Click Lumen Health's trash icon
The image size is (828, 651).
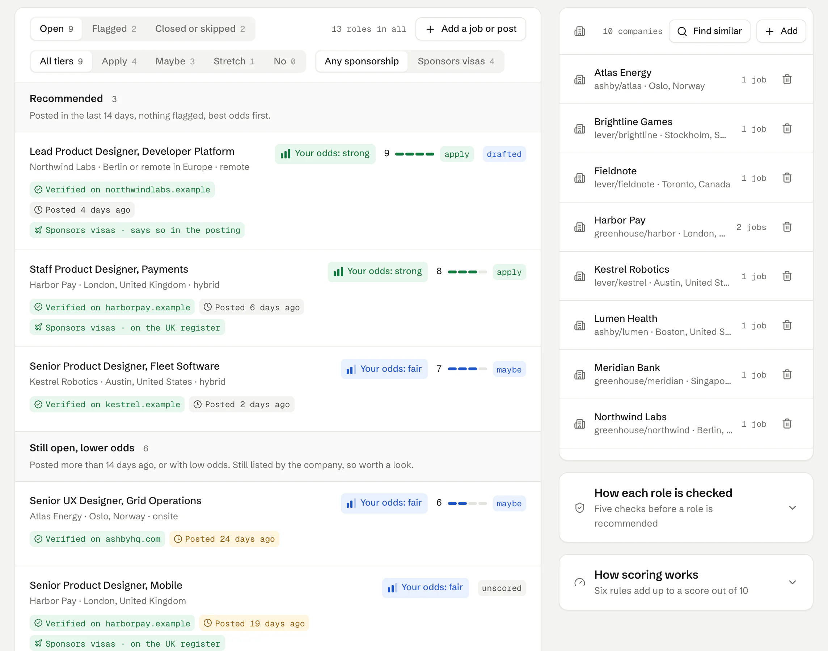pyautogui.click(x=787, y=325)
